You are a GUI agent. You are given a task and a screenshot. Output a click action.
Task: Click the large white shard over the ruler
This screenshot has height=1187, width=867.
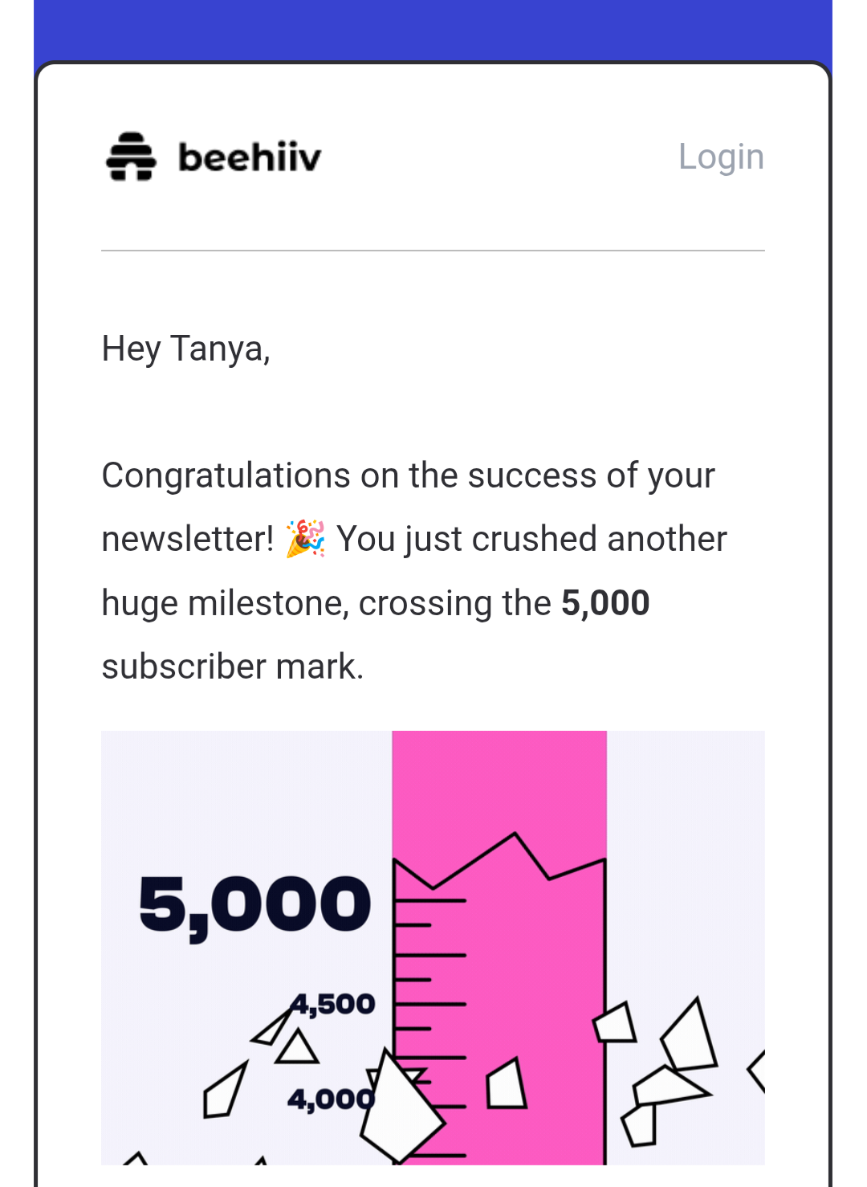tap(401, 1107)
